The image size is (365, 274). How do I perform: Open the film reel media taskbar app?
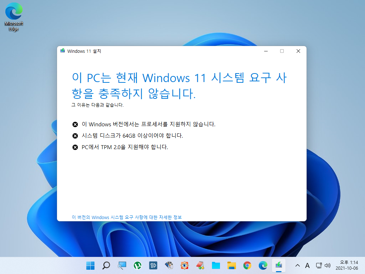click(169, 265)
